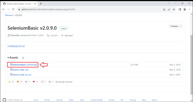The width and height of the screenshot is (193, 102).
Task: Open the CHANGELOG.txt link
Action: point(16,46)
